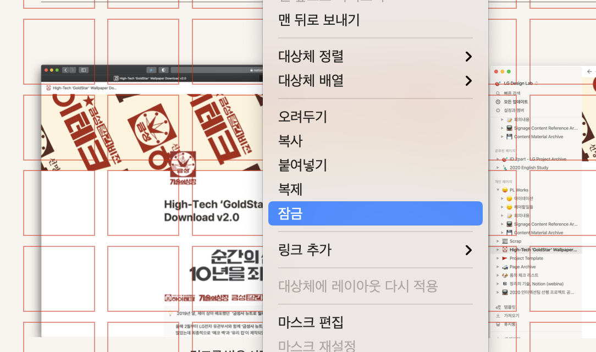Collapse the PL Works page tree
Image resolution: width=596 pixels, height=352 pixels.
(498, 190)
